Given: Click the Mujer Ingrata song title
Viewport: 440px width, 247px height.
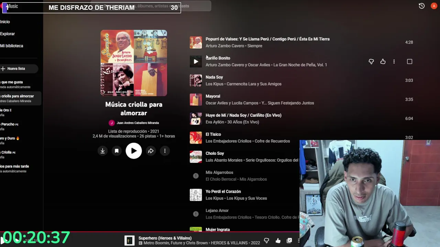Looking at the screenshot, I should (218, 230).
